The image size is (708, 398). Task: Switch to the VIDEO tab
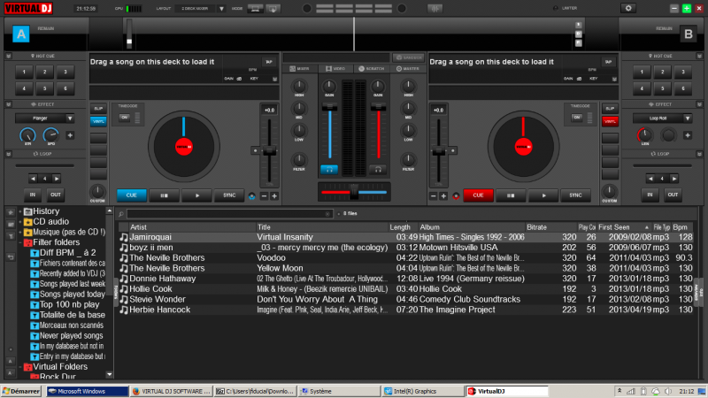(x=335, y=69)
